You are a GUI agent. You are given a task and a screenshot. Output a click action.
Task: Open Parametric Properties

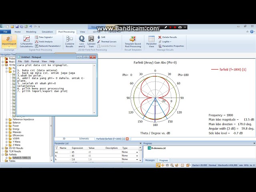click(x=171, y=46)
